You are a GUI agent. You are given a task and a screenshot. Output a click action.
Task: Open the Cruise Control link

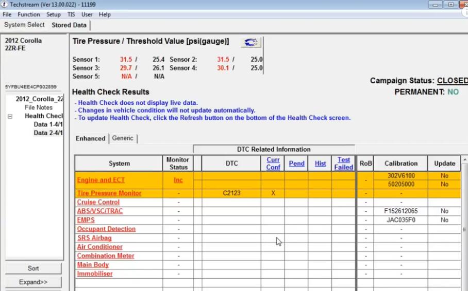tap(98, 202)
